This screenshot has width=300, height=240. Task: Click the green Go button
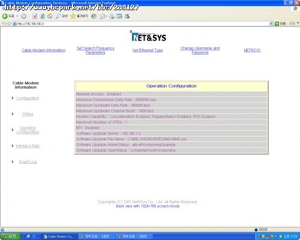280,23
